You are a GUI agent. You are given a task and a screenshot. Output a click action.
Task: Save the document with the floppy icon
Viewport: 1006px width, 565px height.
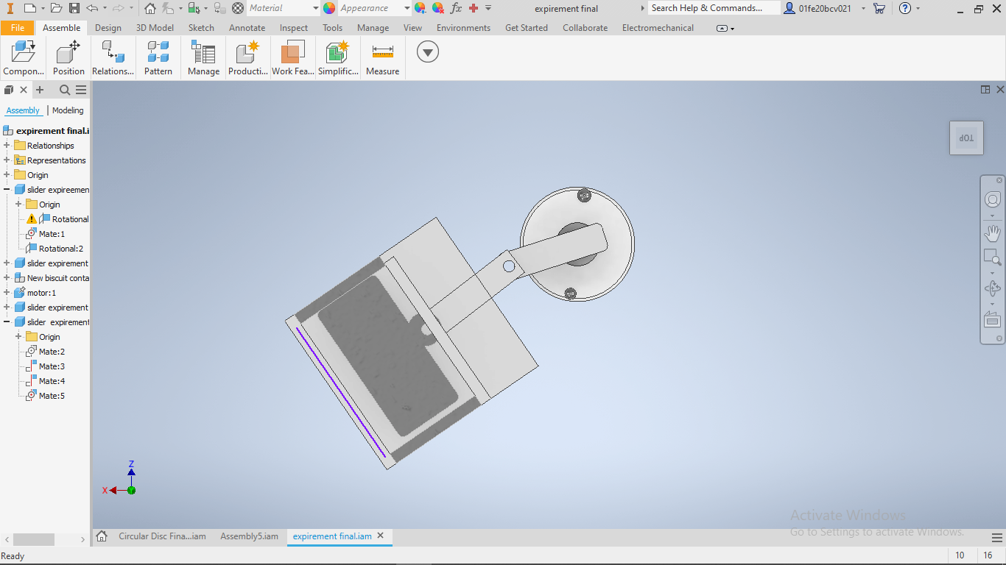click(74, 8)
